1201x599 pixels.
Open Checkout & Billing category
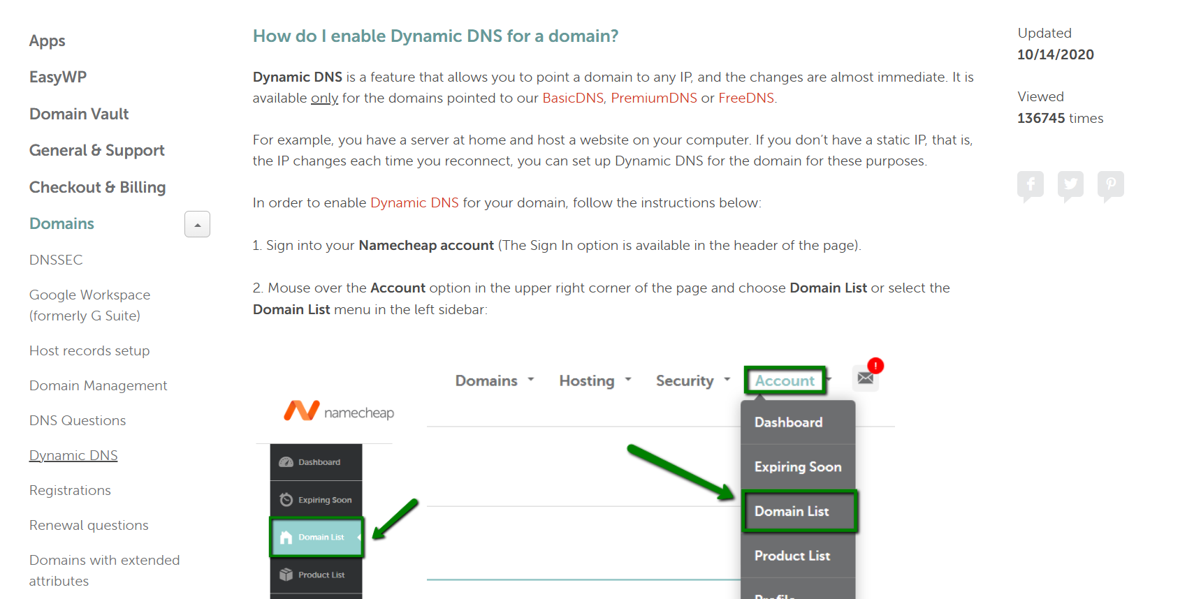[x=98, y=187]
